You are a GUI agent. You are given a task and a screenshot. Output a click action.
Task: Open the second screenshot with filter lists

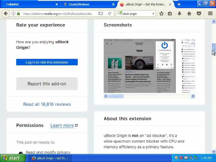pyautogui.click(x=188, y=66)
